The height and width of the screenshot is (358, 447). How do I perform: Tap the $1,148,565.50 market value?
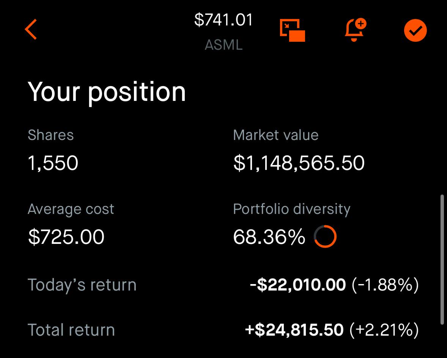(299, 163)
